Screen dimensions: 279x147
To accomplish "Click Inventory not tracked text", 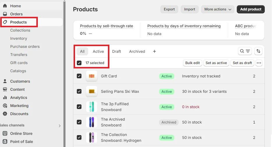I will pyautogui.click(x=201, y=76).
